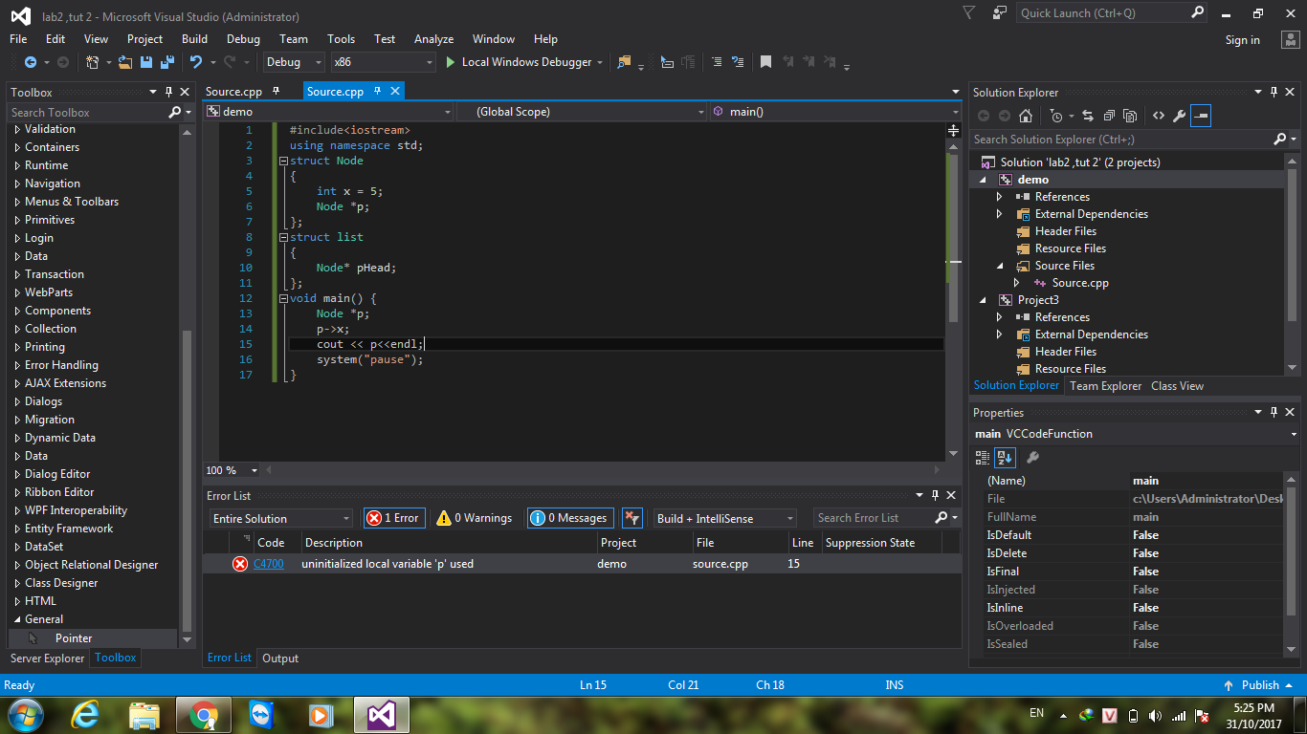The image size is (1307, 734).
Task: Click the bookmark toolbar icon
Action: pos(765,62)
